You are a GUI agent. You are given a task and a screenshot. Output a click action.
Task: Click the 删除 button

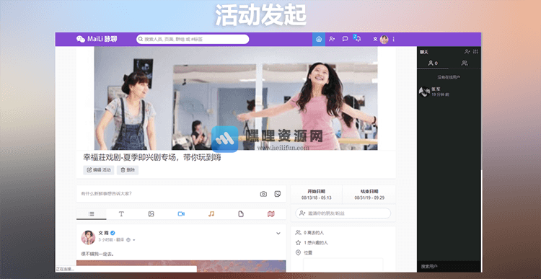click(x=128, y=170)
